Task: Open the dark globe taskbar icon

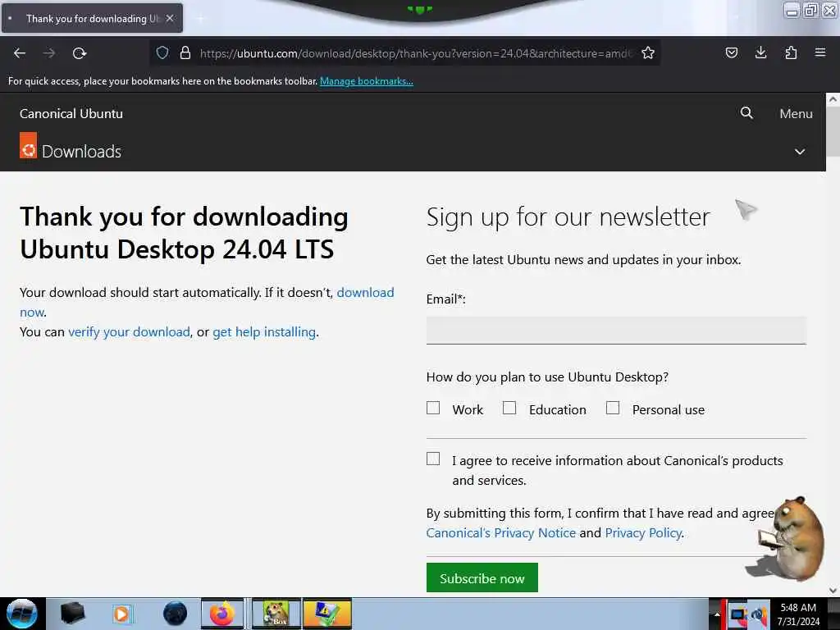Action: point(175,614)
